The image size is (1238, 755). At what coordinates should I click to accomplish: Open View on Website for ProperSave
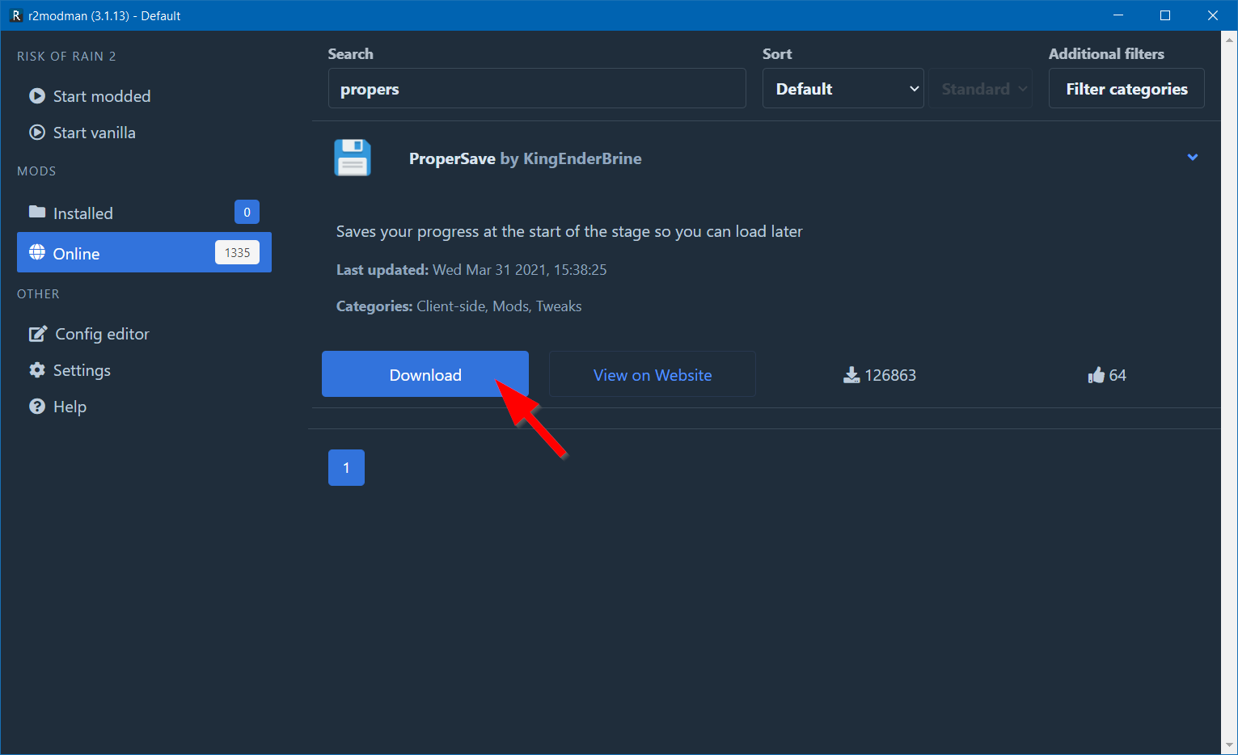tap(653, 374)
